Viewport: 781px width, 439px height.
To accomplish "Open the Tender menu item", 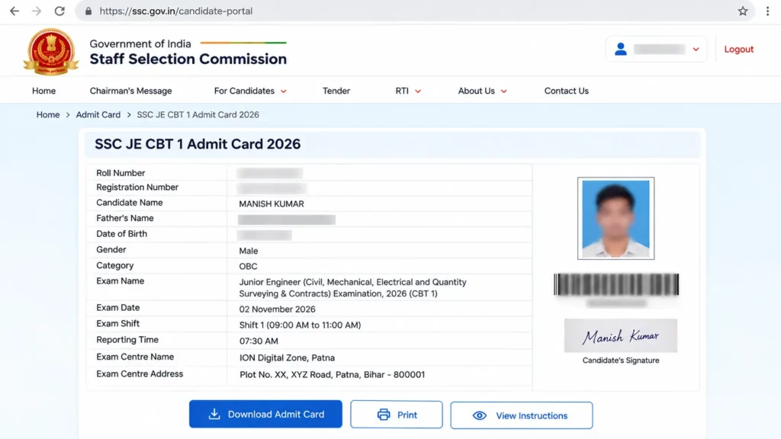I will pos(336,91).
